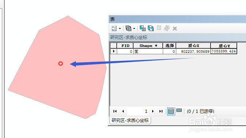The height and width of the screenshot is (138, 246).
Task: Click the 选择 cell with value 0
Action: (170, 51)
